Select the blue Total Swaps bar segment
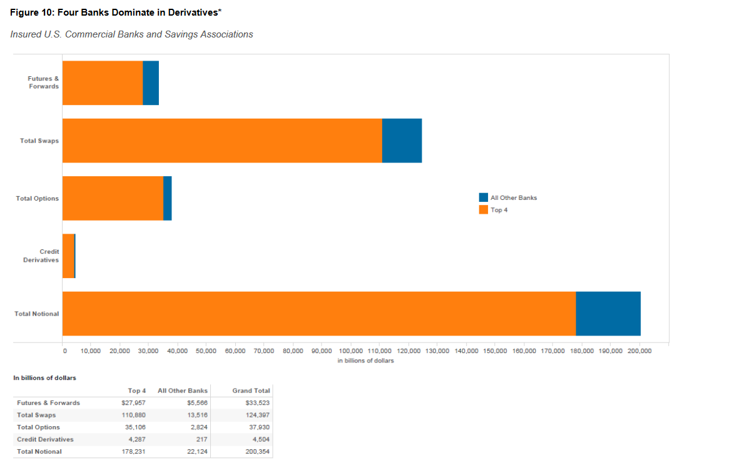 pos(402,141)
